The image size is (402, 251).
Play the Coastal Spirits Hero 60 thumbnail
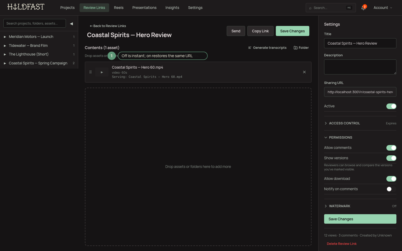pos(102,72)
